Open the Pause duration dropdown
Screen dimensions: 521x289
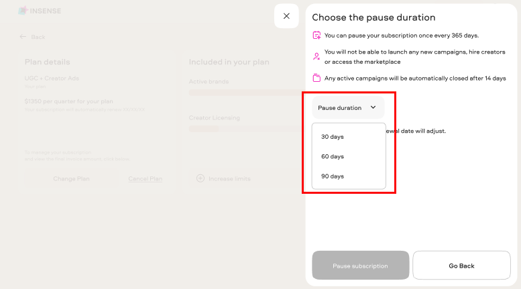(x=348, y=108)
